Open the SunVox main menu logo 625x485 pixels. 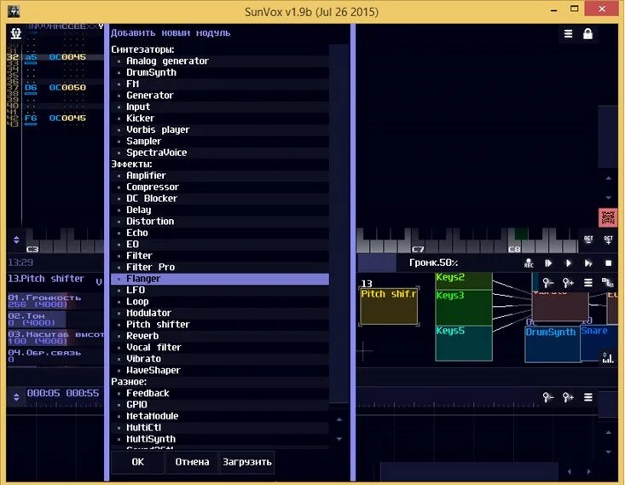pyautogui.click(x=16, y=33)
